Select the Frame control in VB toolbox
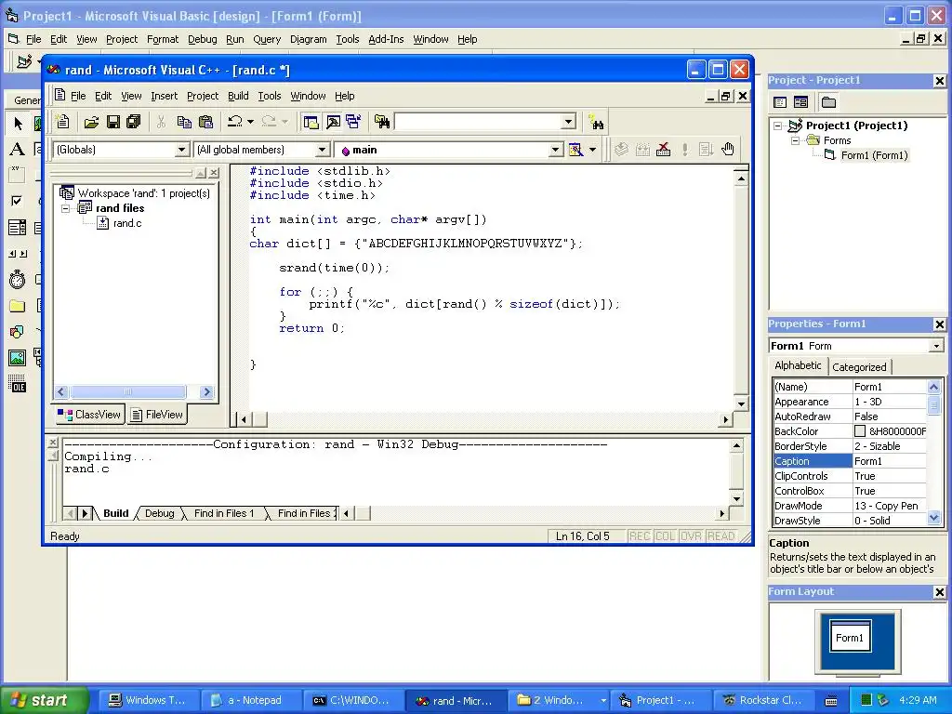The width and height of the screenshot is (952, 714). (17, 174)
